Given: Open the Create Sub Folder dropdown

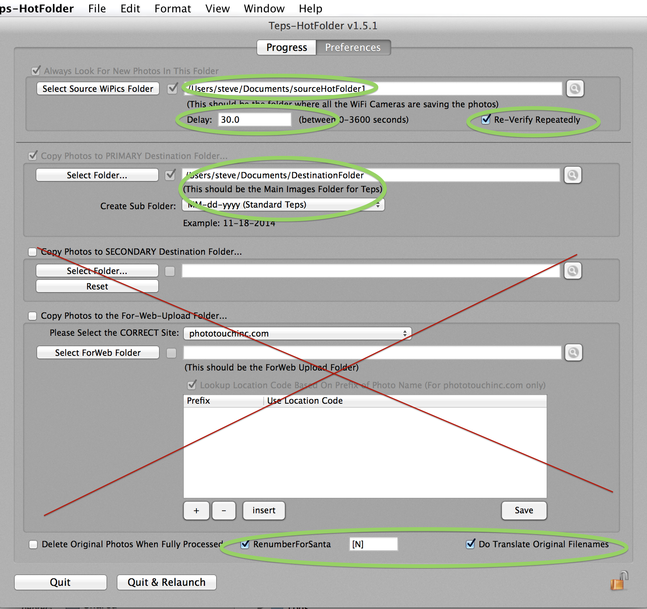Looking at the screenshot, I should pos(283,205).
